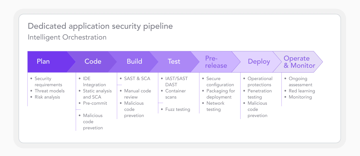Click Network testing under Pre-release
This screenshot has width=360, height=156.
tap(215, 106)
